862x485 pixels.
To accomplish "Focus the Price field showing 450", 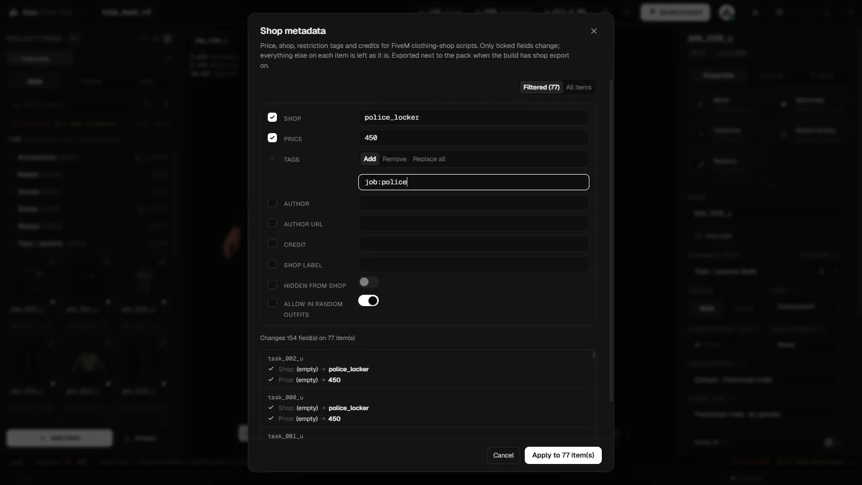I will (x=474, y=138).
